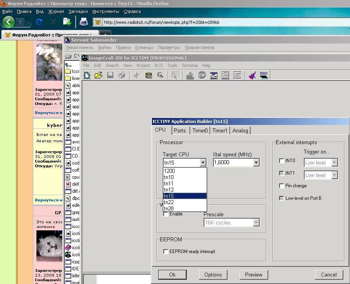Click the first ERR icon in ImageCraft toolbar
The image size is (350, 284).
click(x=225, y=75)
